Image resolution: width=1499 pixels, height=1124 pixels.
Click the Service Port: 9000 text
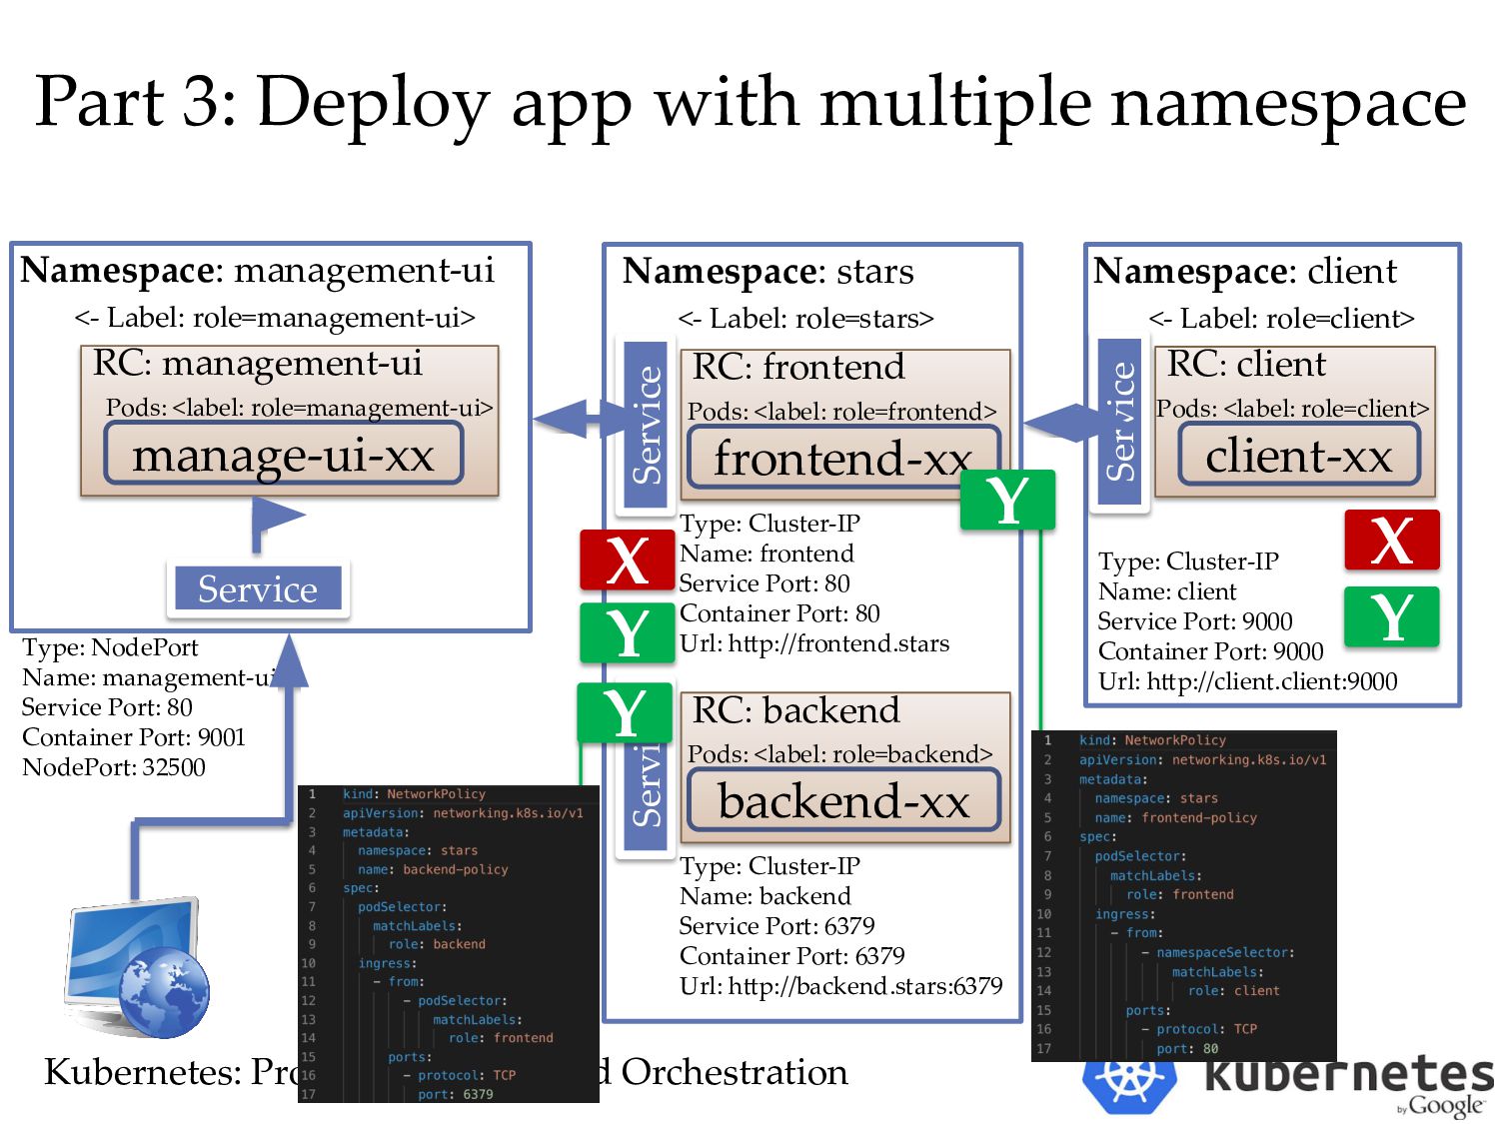pyautogui.click(x=1195, y=621)
